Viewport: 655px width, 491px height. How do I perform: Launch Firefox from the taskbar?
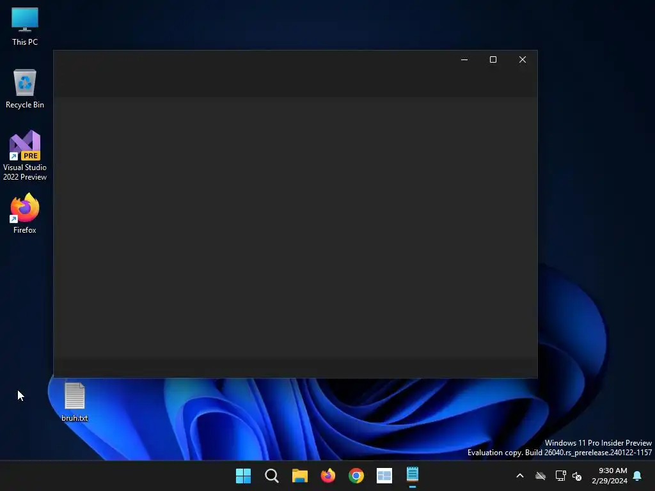(328, 476)
